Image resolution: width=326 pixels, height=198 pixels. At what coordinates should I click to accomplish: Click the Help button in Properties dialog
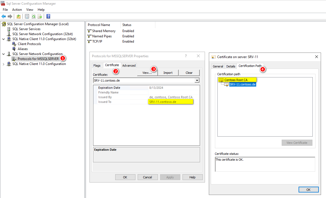tap(192, 177)
